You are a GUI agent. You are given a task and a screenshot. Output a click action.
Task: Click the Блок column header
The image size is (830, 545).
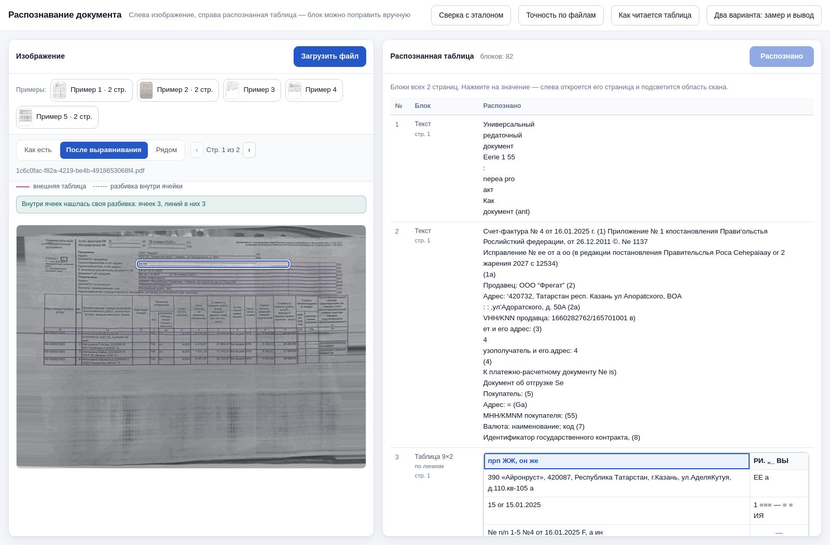(423, 106)
